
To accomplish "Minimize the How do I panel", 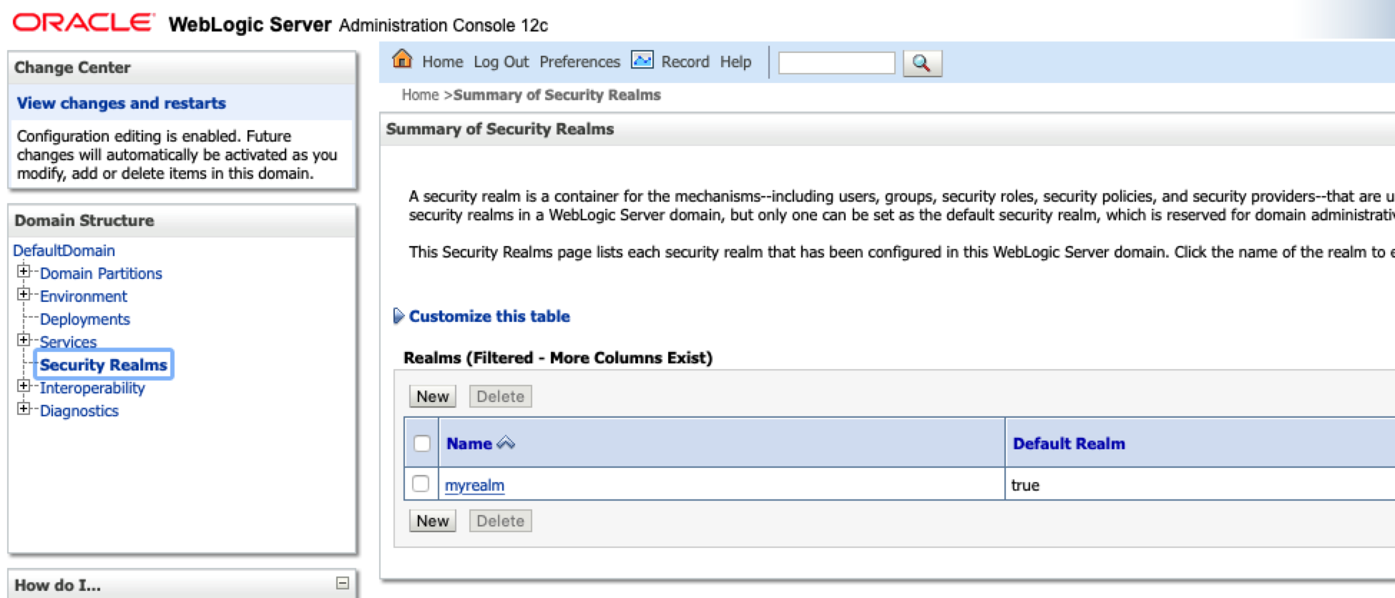I will point(343,583).
